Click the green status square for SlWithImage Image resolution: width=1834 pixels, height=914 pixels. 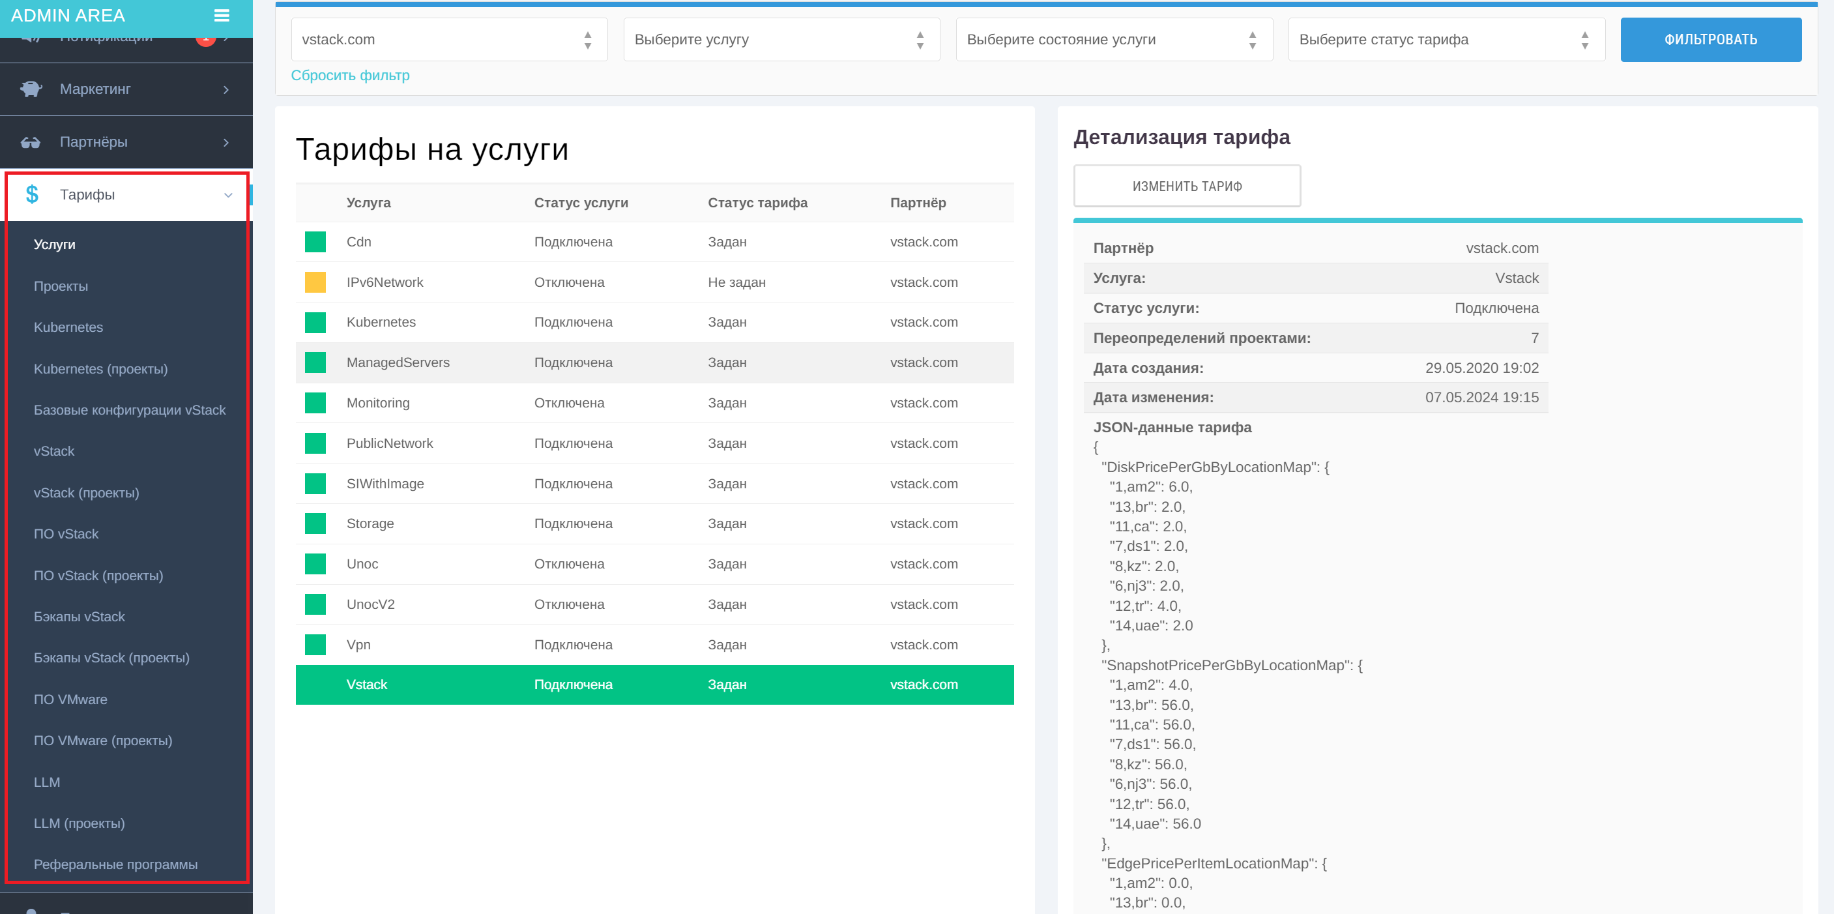[315, 484]
